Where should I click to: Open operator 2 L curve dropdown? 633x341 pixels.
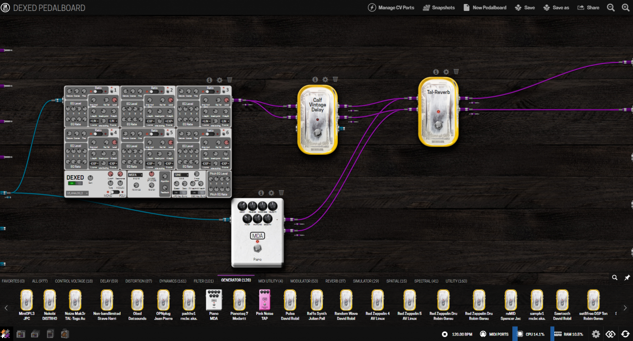150,121
